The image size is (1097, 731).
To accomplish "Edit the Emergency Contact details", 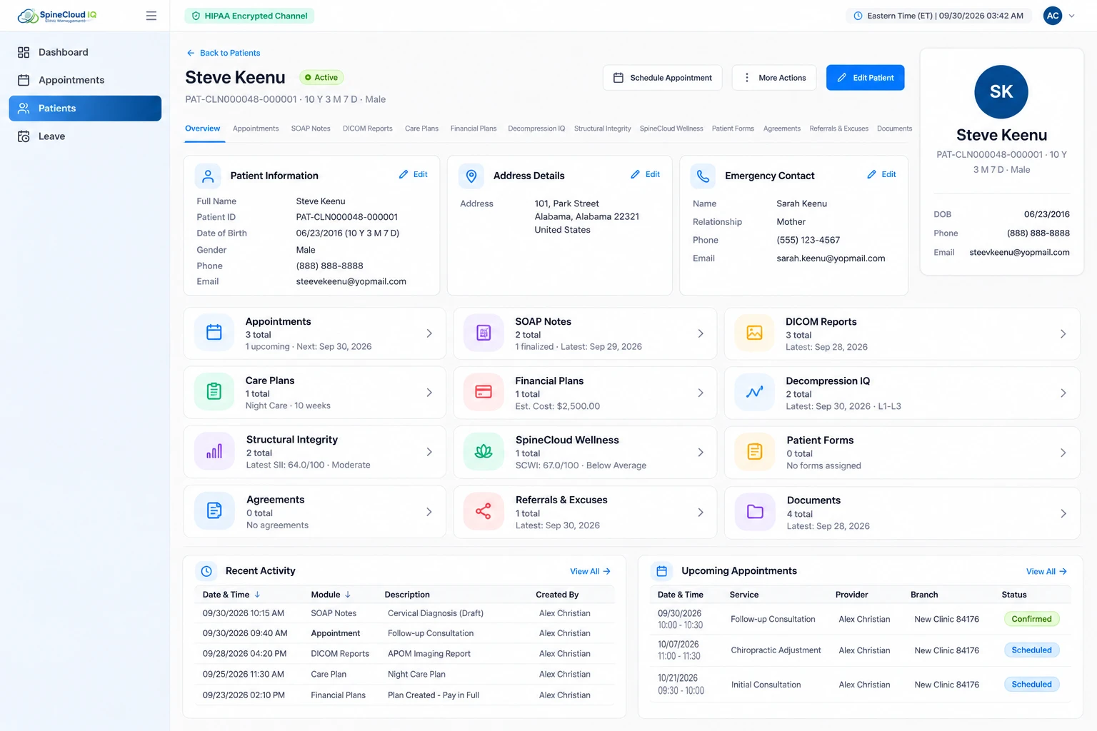I will pyautogui.click(x=881, y=174).
